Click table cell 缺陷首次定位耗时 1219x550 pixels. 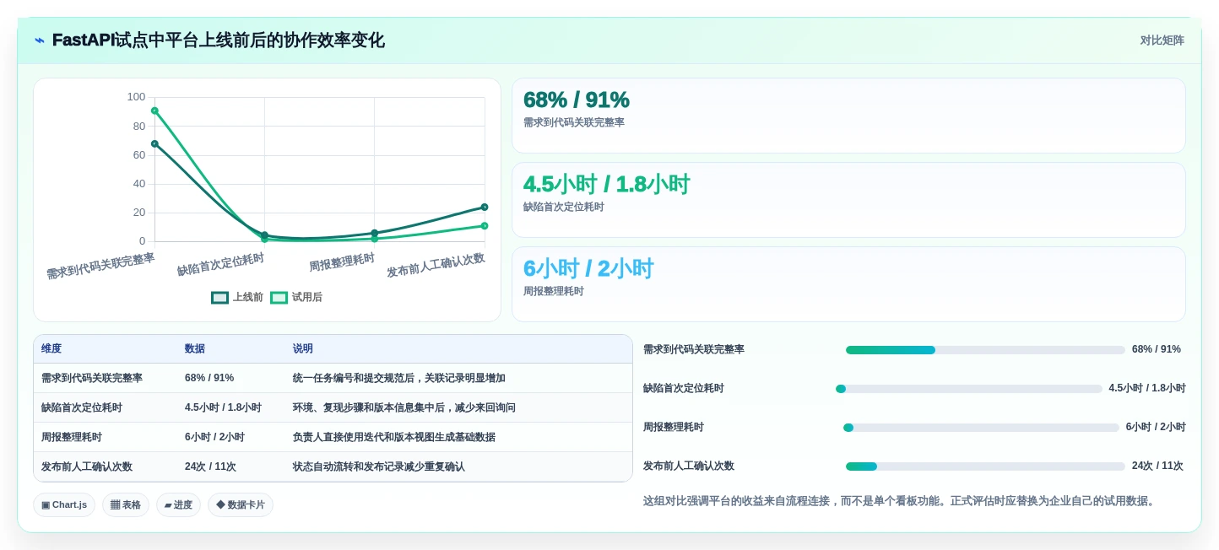click(82, 407)
